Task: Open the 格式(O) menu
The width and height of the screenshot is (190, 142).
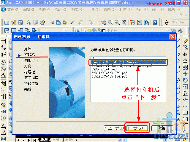Action: point(77,9)
